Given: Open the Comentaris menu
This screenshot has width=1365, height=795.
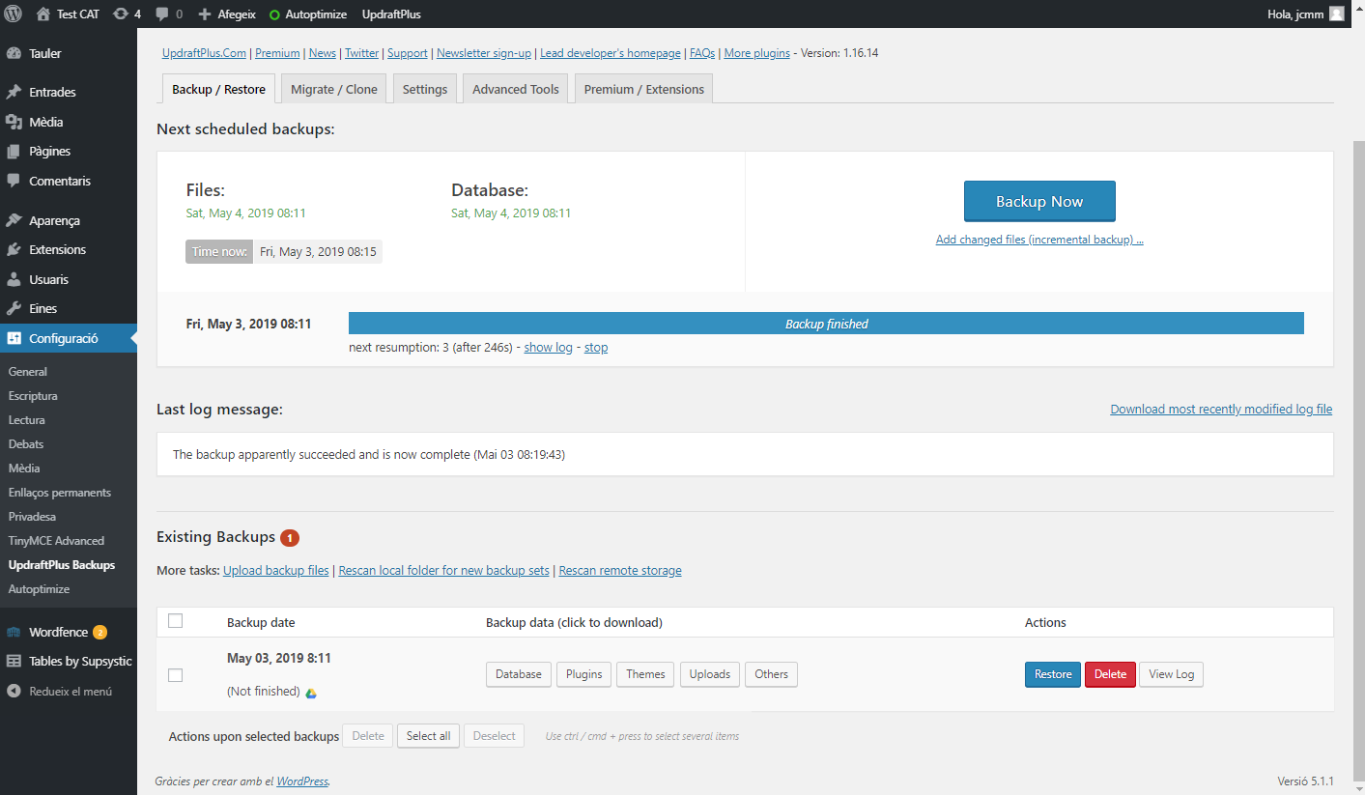Looking at the screenshot, I should click(69, 181).
